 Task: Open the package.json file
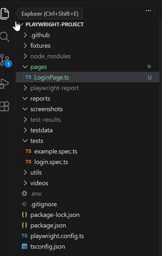(x=48, y=226)
